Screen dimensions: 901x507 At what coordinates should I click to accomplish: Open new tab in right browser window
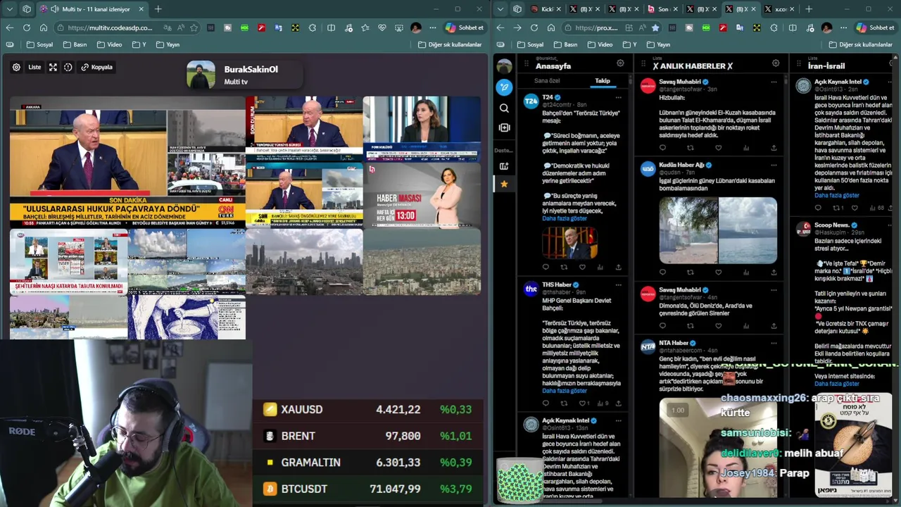pyautogui.click(x=808, y=9)
